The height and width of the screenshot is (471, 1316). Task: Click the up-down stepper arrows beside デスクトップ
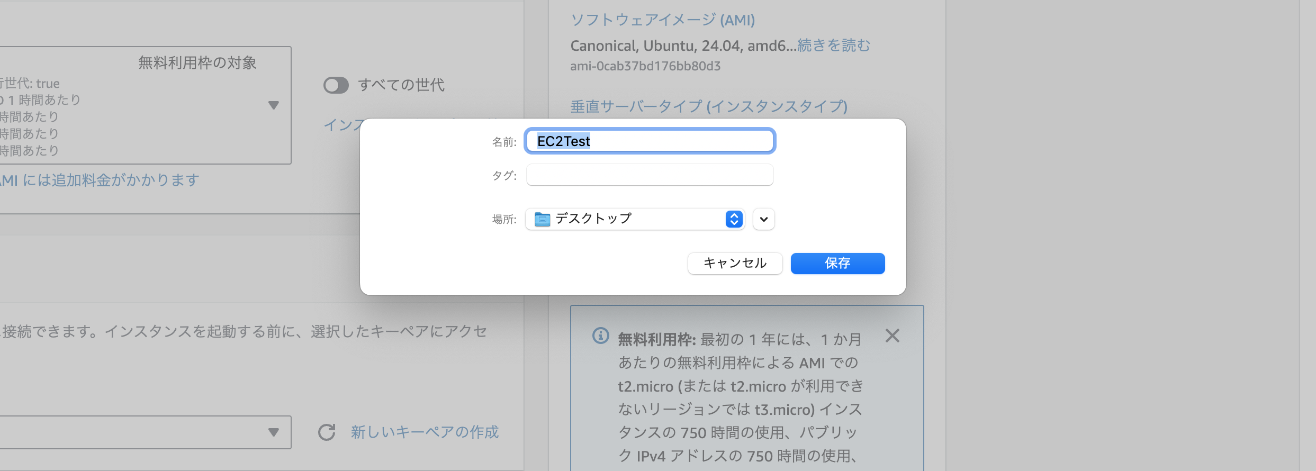pos(734,219)
